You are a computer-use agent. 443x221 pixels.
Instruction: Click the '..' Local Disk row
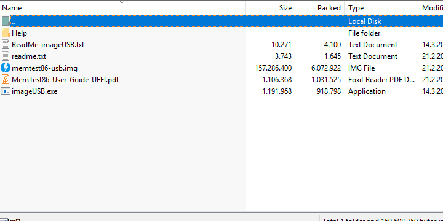[x=221, y=21]
